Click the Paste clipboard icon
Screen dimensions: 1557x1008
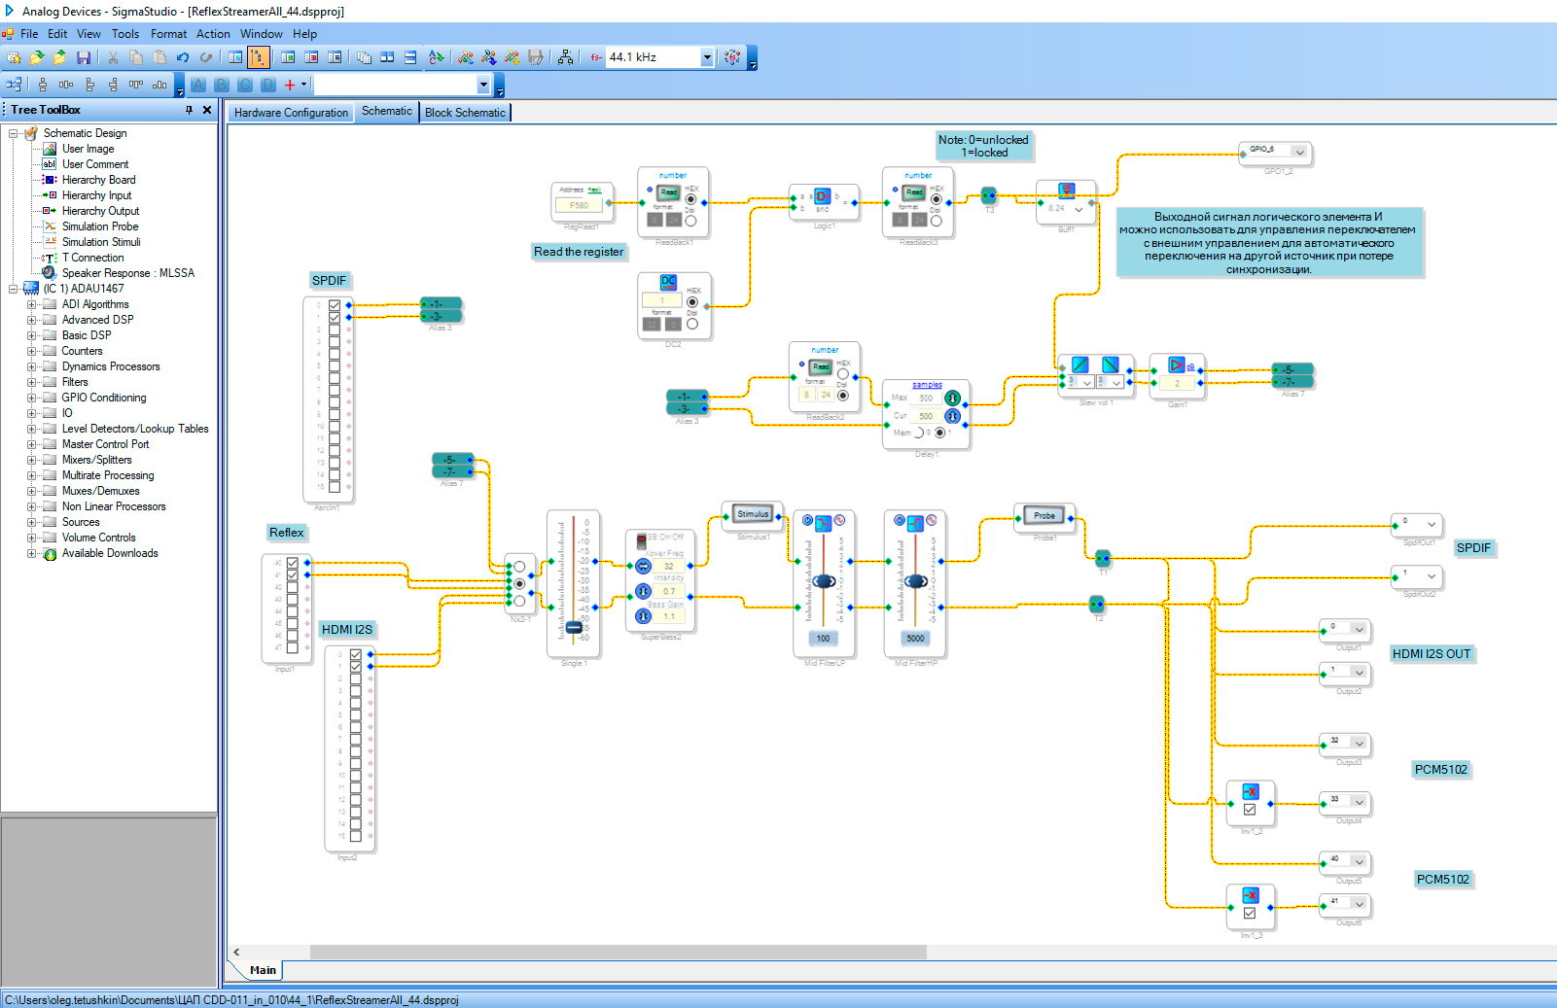(159, 57)
